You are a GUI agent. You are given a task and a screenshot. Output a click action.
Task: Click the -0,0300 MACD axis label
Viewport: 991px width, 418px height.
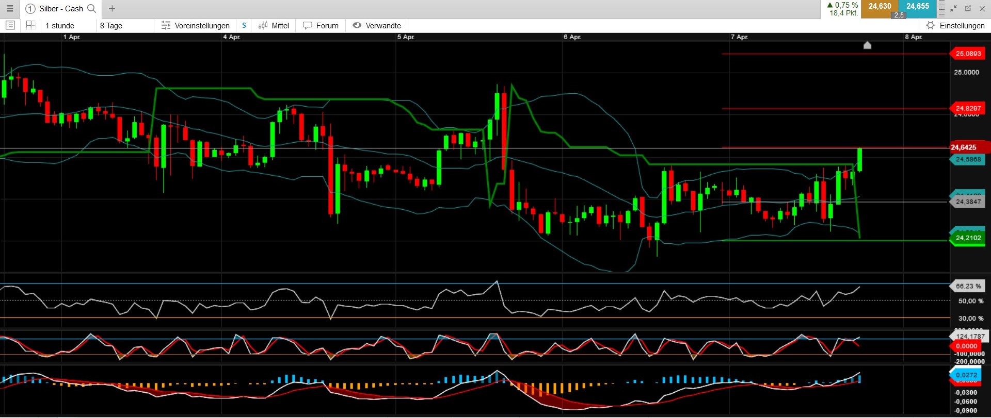pos(965,393)
